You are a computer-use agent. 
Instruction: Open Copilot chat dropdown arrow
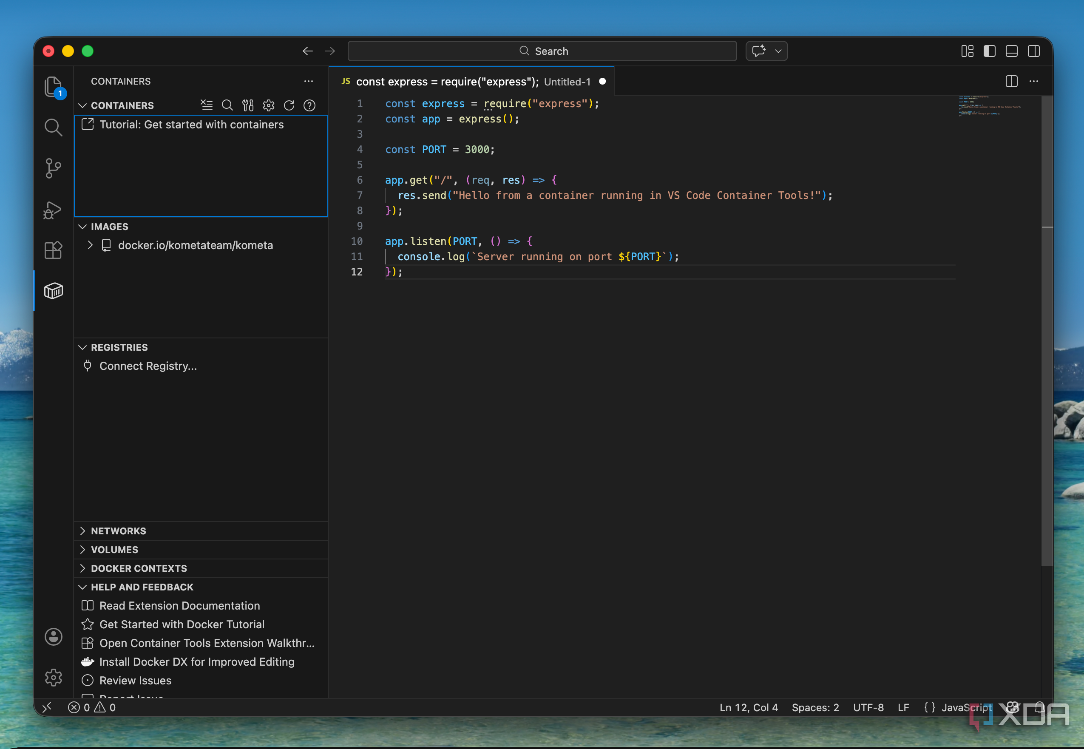(778, 51)
